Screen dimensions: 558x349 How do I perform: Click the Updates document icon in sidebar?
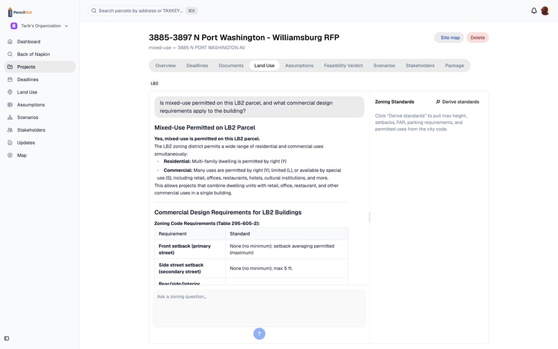tap(10, 143)
